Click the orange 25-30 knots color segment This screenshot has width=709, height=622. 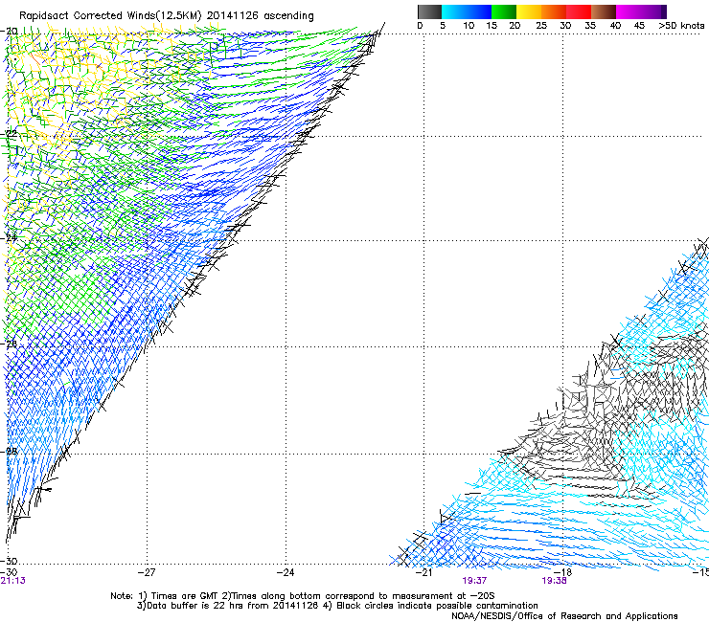[x=554, y=11]
